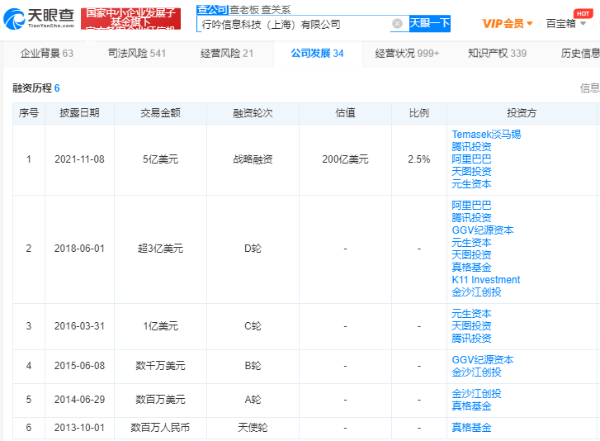Select the date cell 2018-06-01
This screenshot has width=600, height=441.
point(79,249)
